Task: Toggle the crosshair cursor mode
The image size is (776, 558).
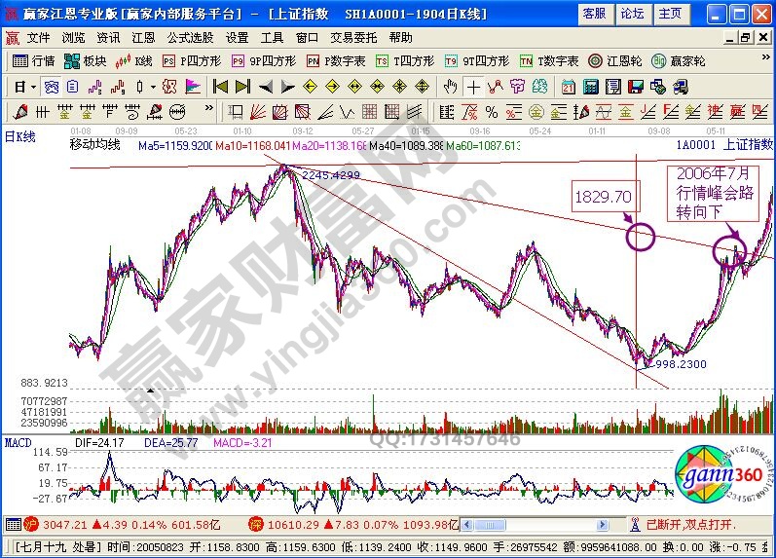Action: click(x=471, y=86)
